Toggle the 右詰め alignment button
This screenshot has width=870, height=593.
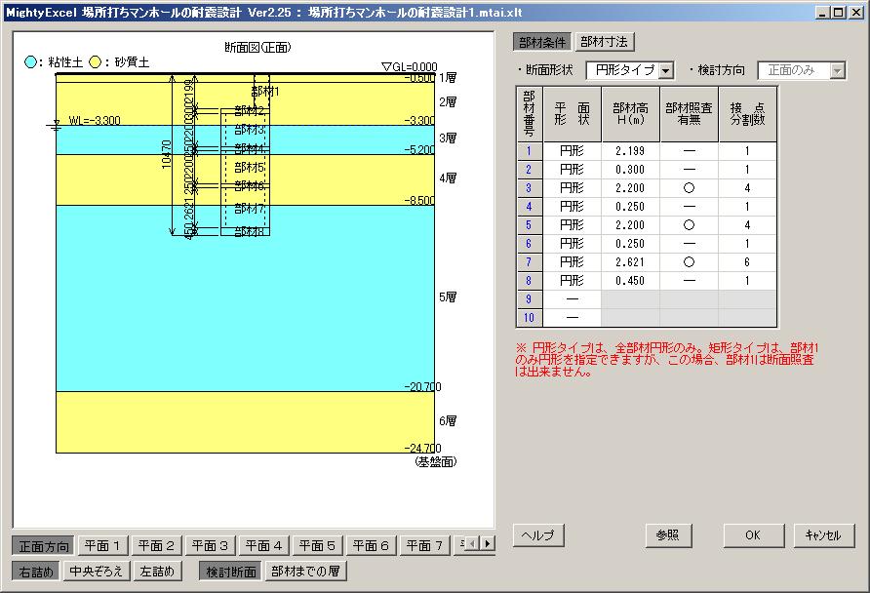(x=36, y=571)
